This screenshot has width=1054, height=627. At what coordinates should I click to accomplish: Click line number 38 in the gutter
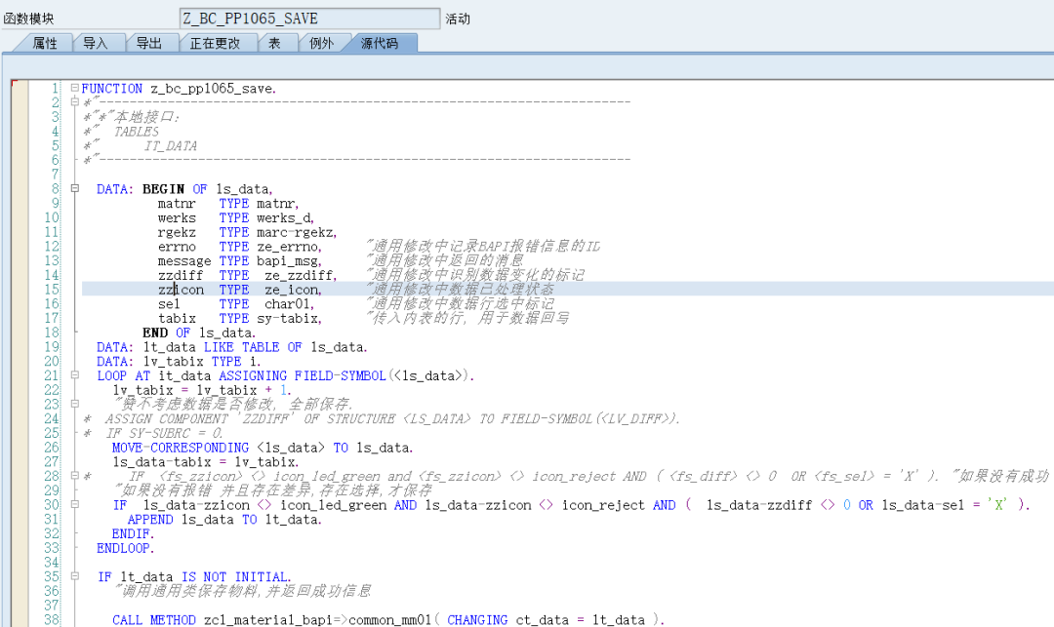52,619
